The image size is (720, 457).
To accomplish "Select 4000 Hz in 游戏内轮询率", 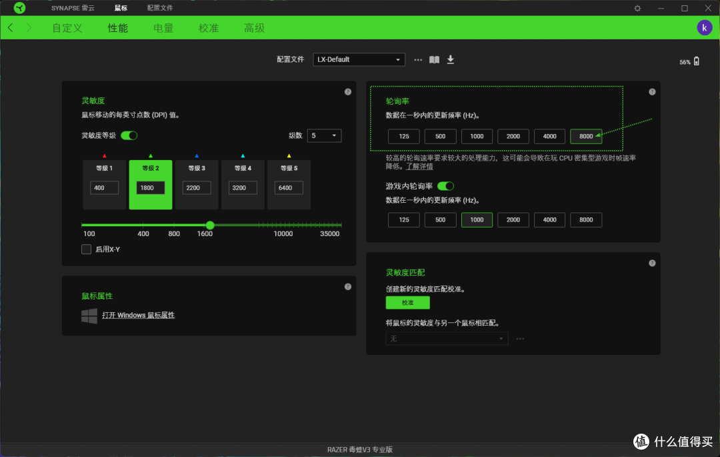I will [x=549, y=220].
